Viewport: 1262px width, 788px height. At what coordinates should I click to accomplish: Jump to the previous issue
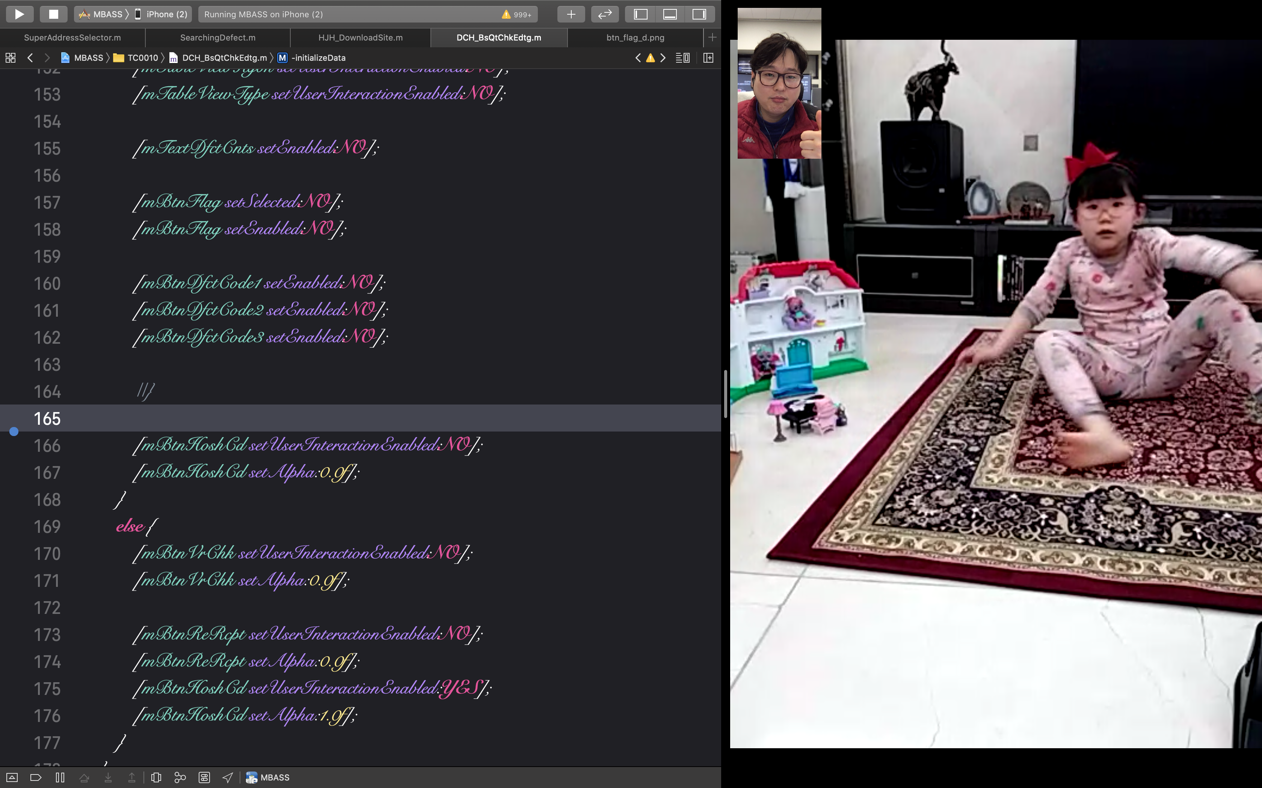638,58
